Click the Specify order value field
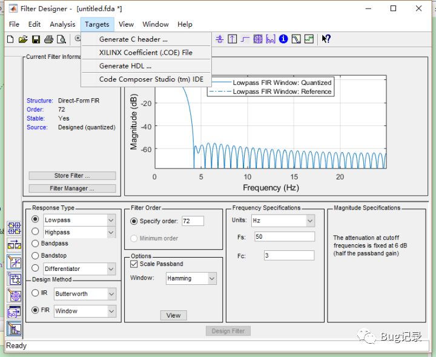Viewport: 436px width, 357px height. pyautogui.click(x=193, y=221)
